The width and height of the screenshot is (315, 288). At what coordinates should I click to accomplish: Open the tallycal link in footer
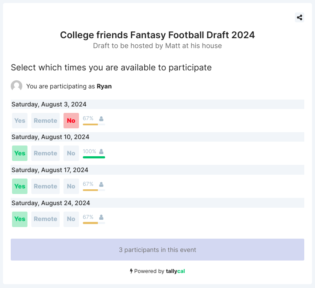pos(175,271)
